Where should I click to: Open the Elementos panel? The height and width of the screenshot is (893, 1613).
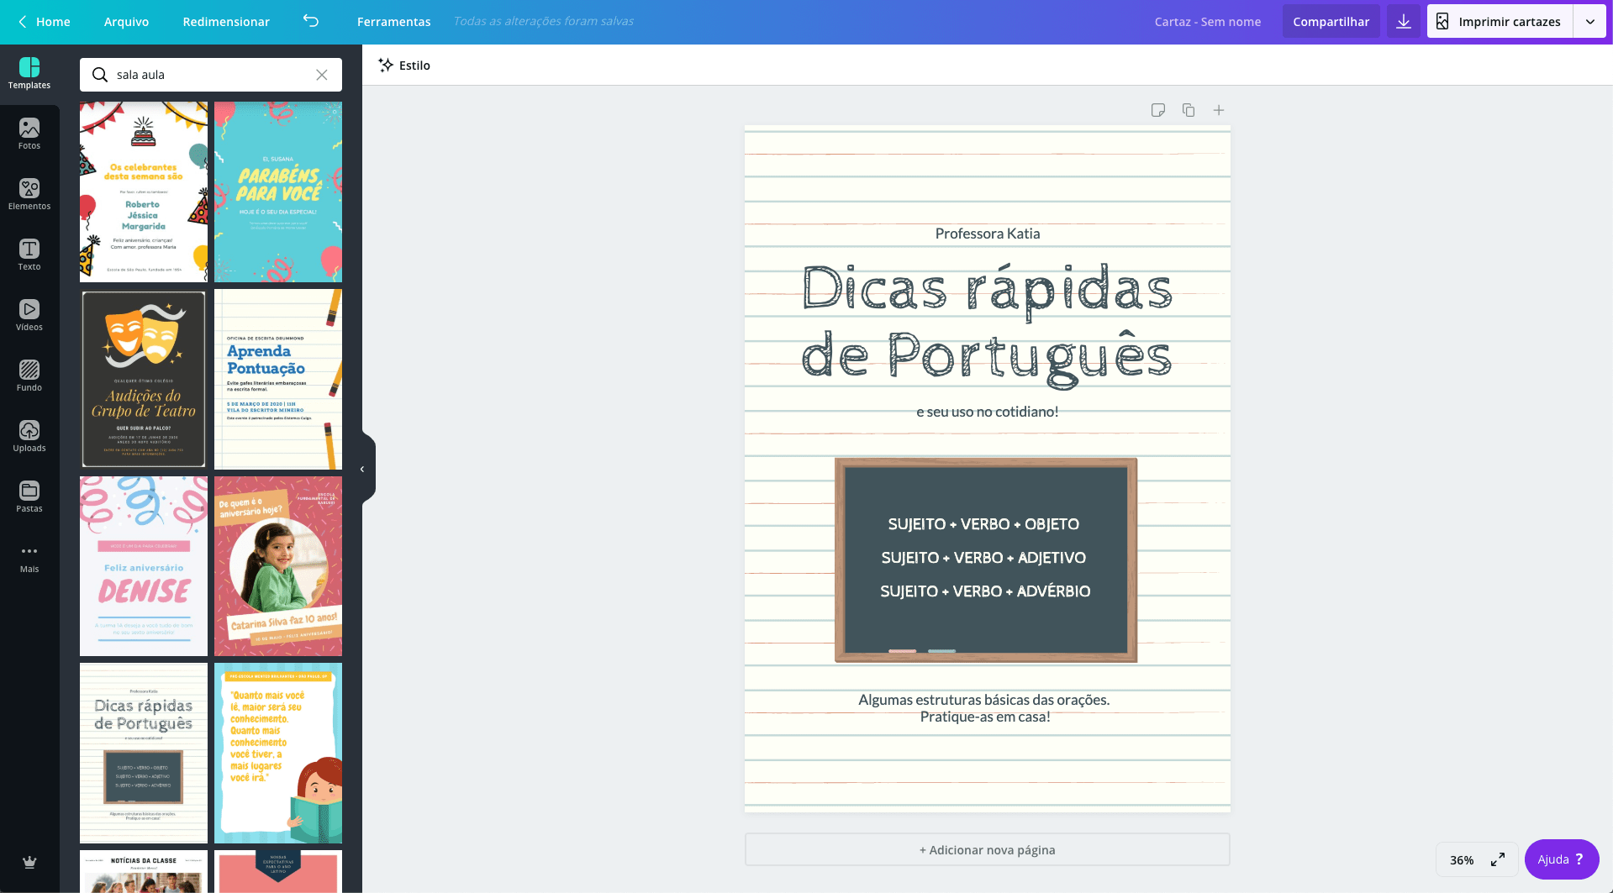[29, 195]
